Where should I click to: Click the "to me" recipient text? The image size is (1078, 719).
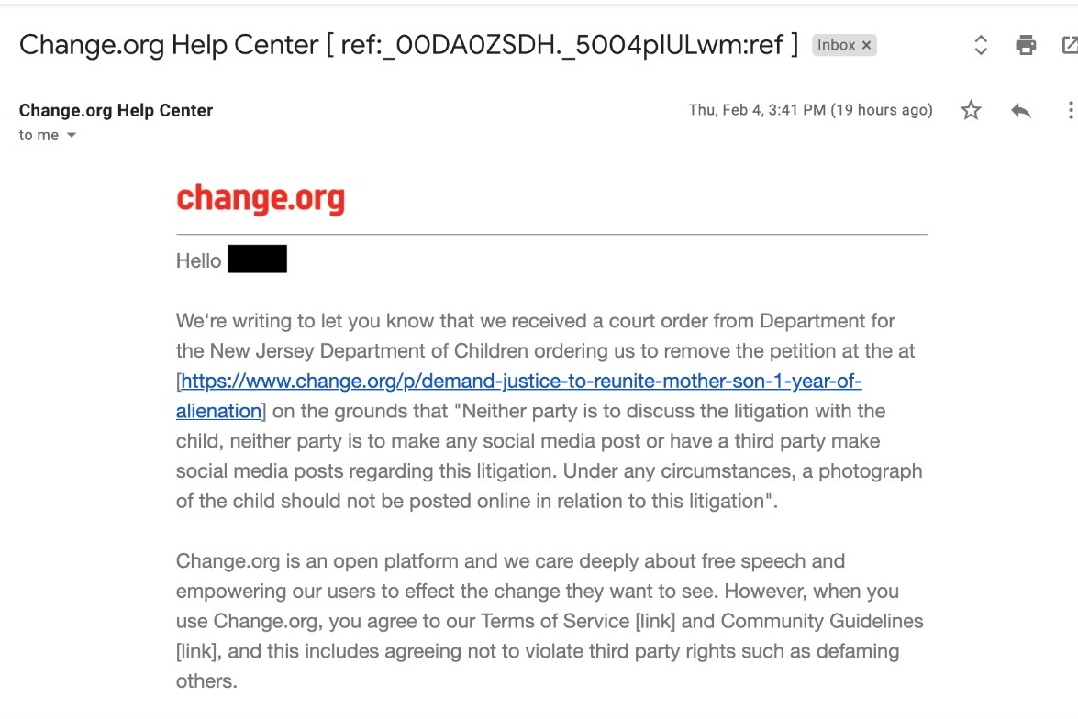[x=39, y=135]
